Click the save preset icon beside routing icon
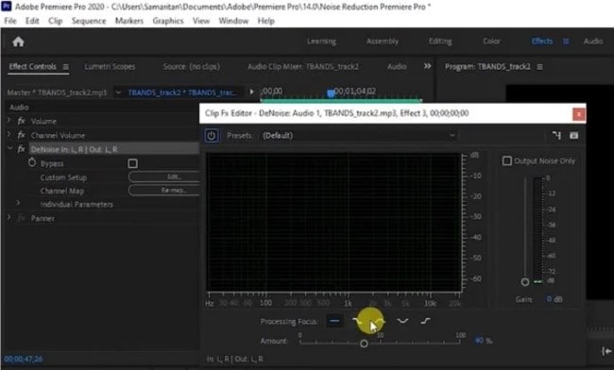This screenshot has width=614, height=370. coord(573,135)
